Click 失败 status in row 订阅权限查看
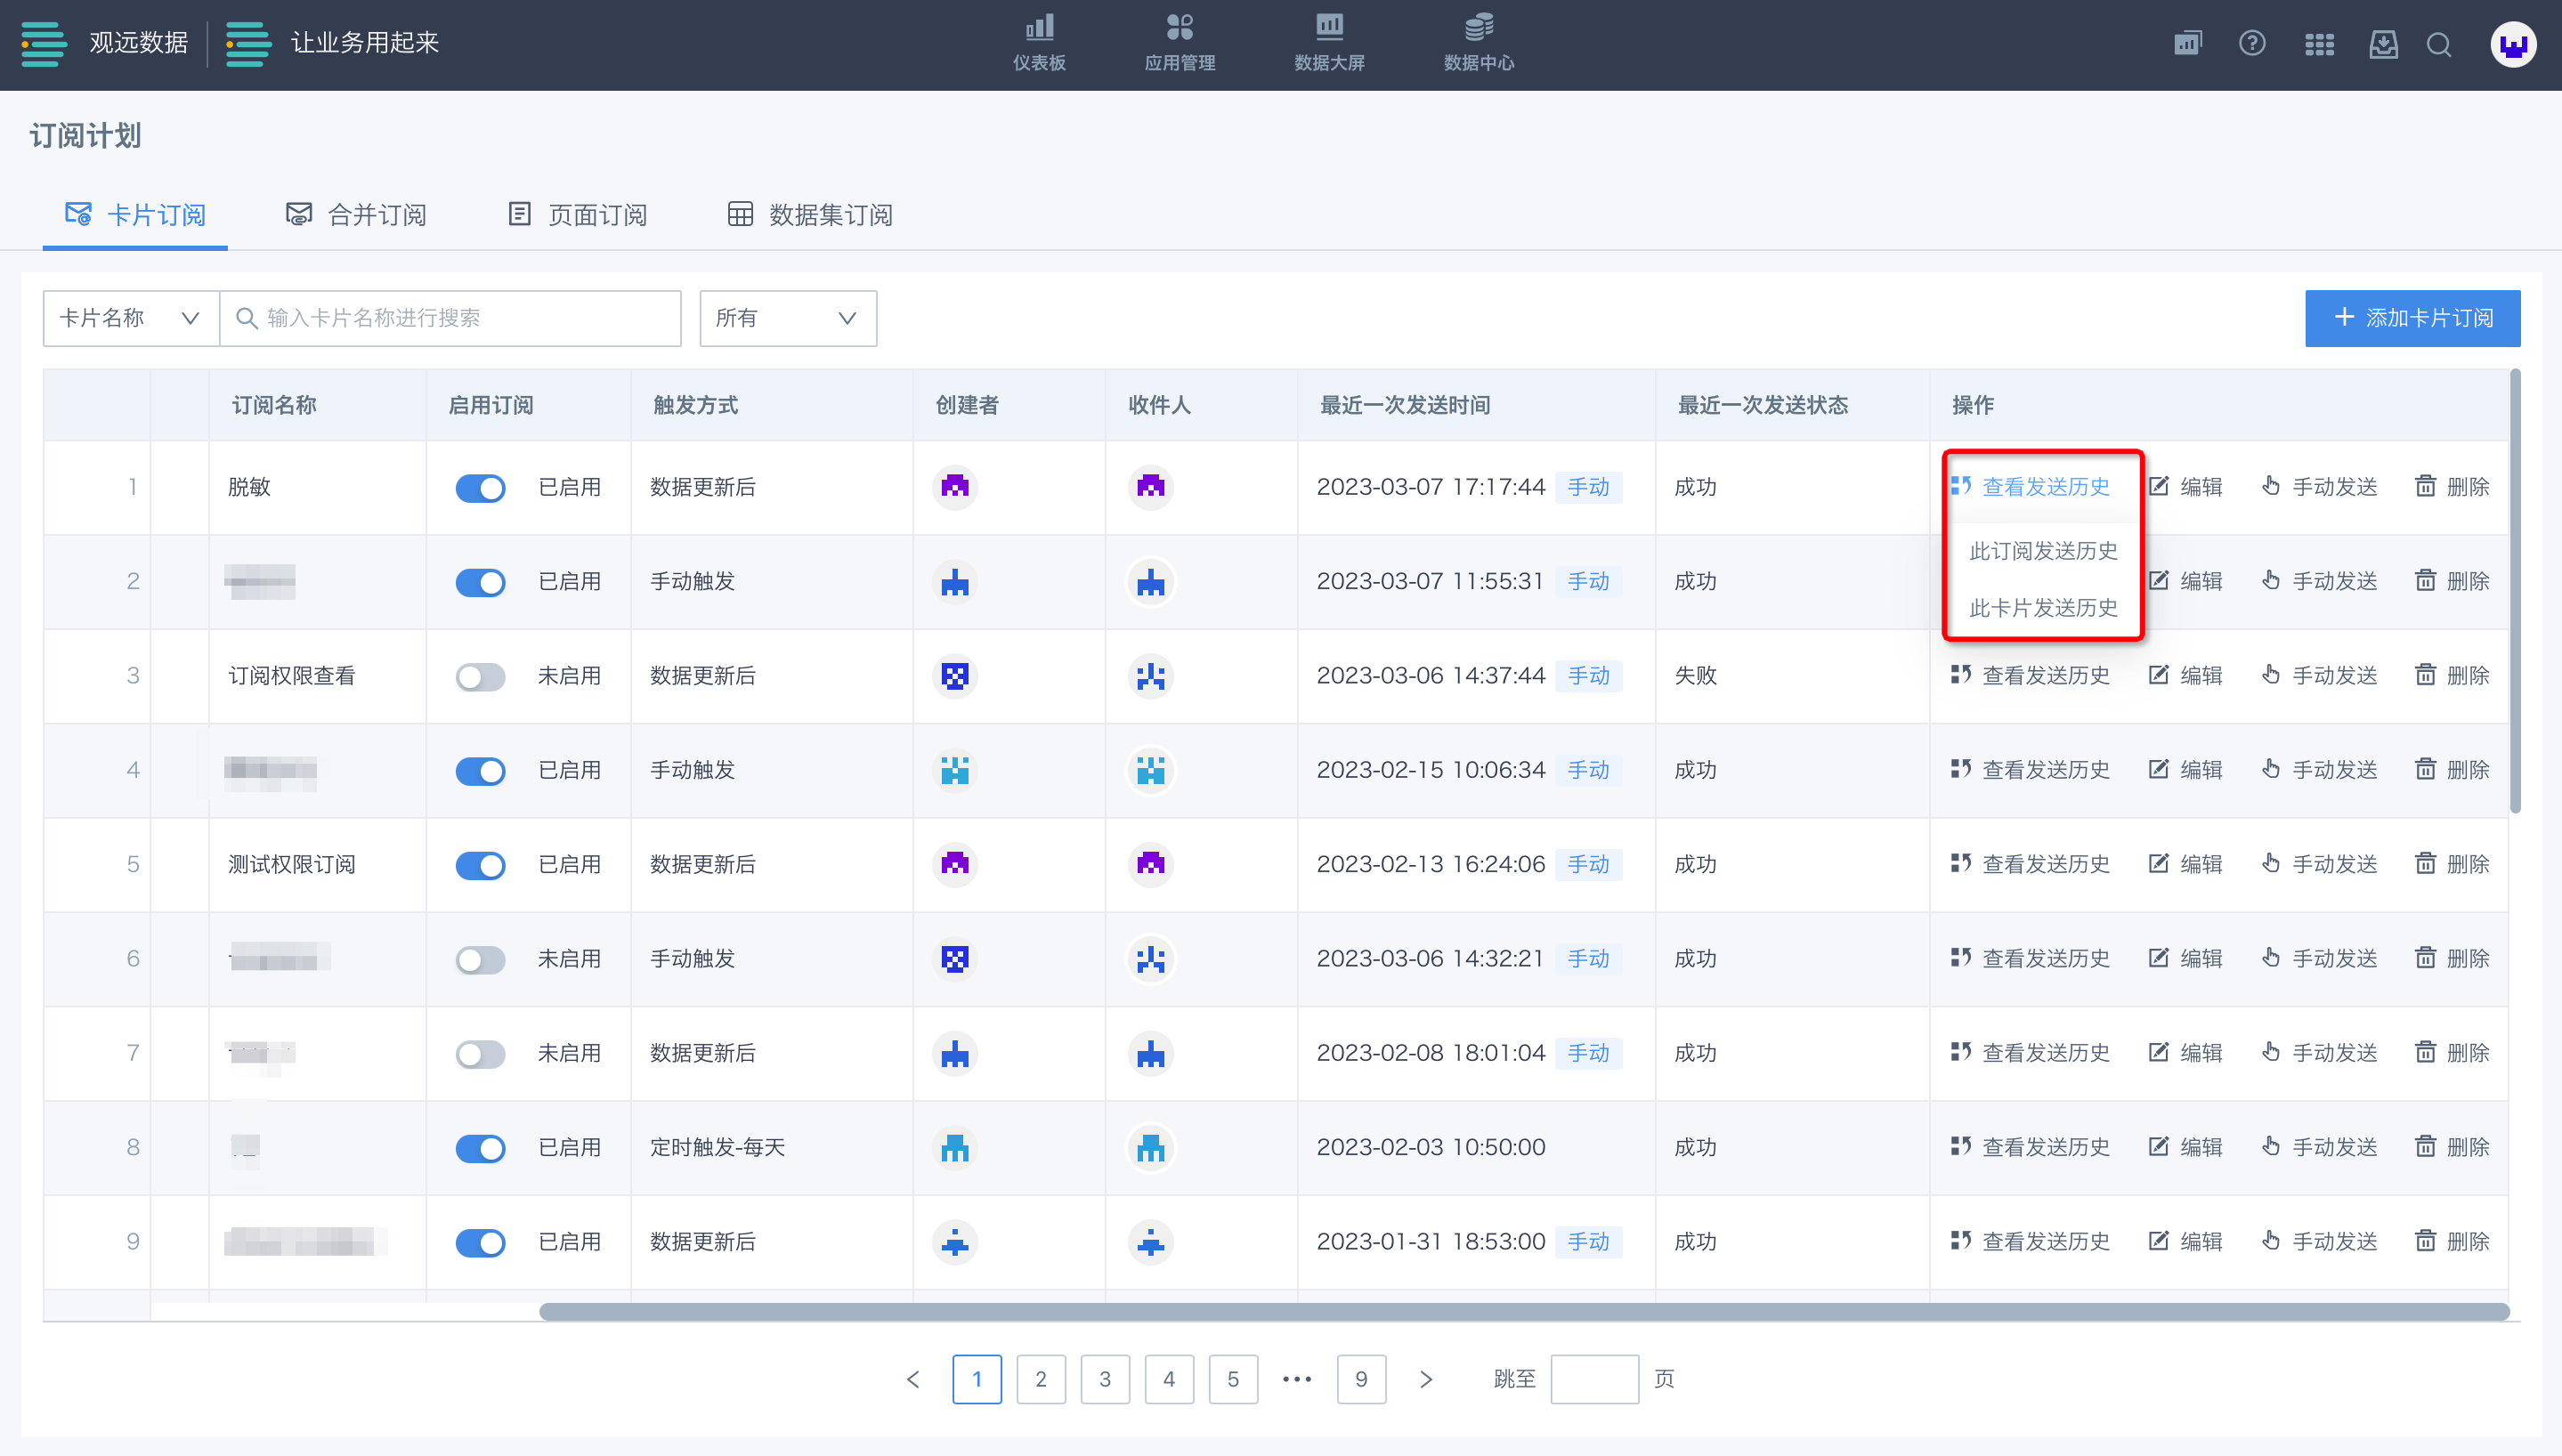Screen dimensions: 2562x1456 pos(1695,676)
